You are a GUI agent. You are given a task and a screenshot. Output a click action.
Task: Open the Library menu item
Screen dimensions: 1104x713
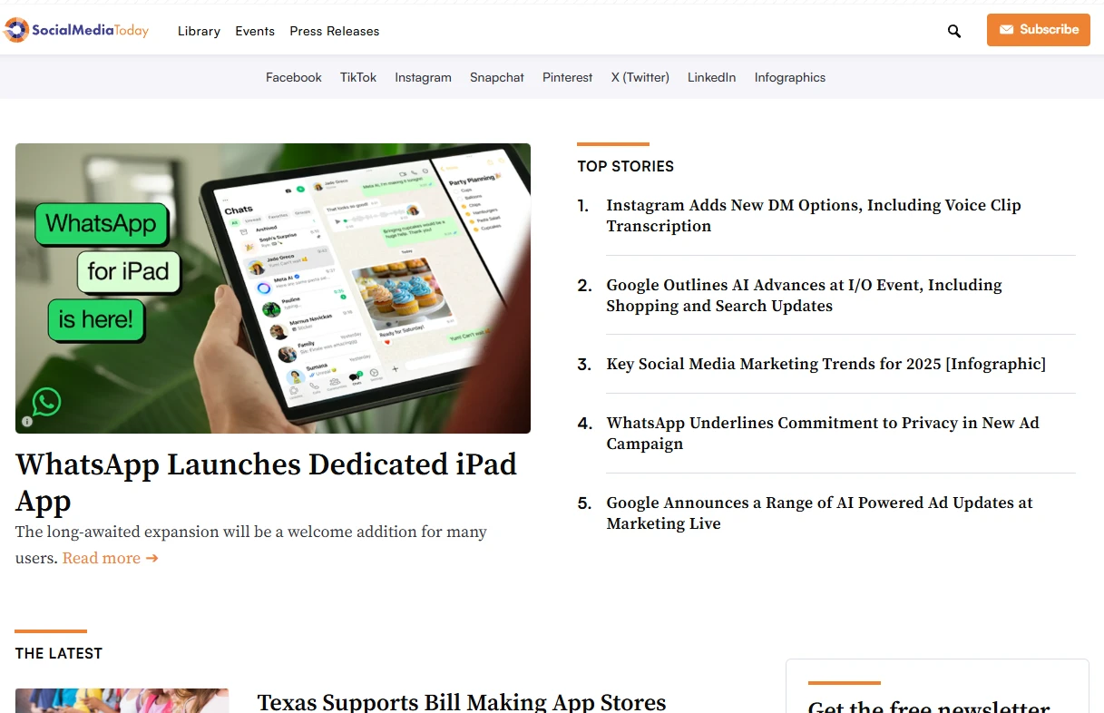[199, 31]
